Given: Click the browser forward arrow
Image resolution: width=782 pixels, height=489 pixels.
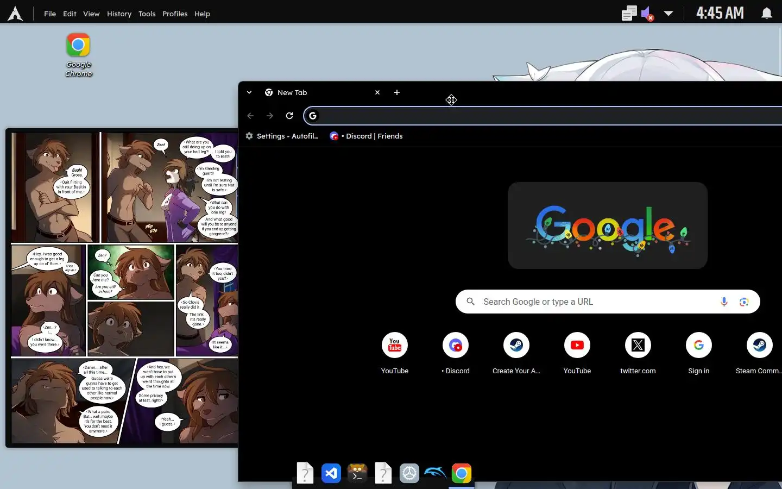Looking at the screenshot, I should click(270, 116).
